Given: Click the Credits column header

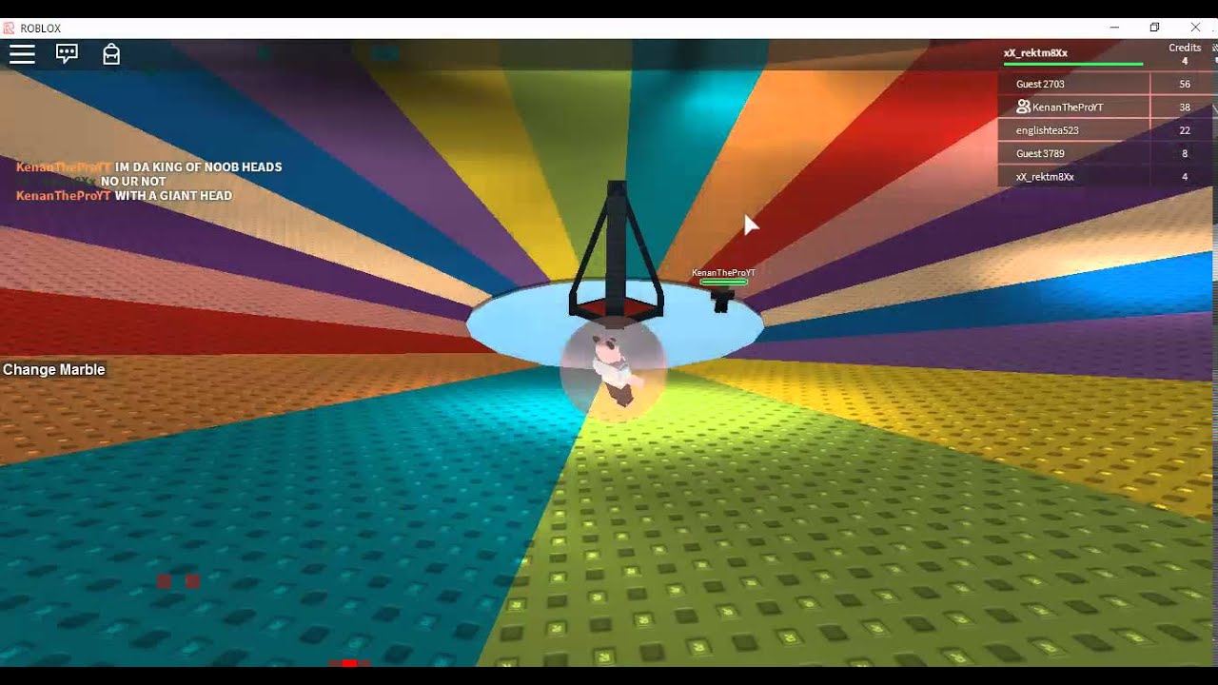Looking at the screenshot, I should point(1185,48).
